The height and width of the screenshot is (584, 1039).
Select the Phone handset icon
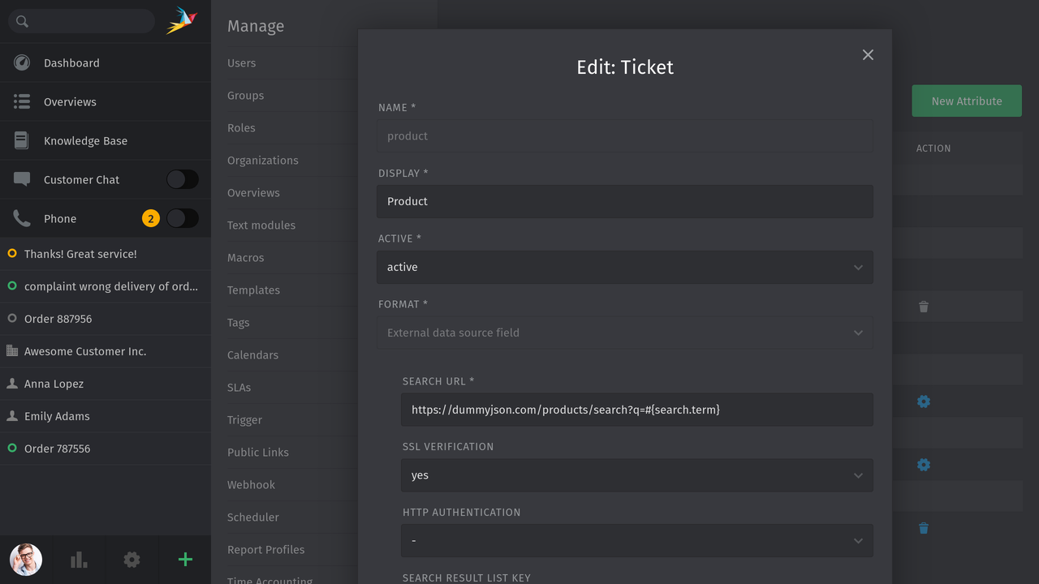(20, 218)
